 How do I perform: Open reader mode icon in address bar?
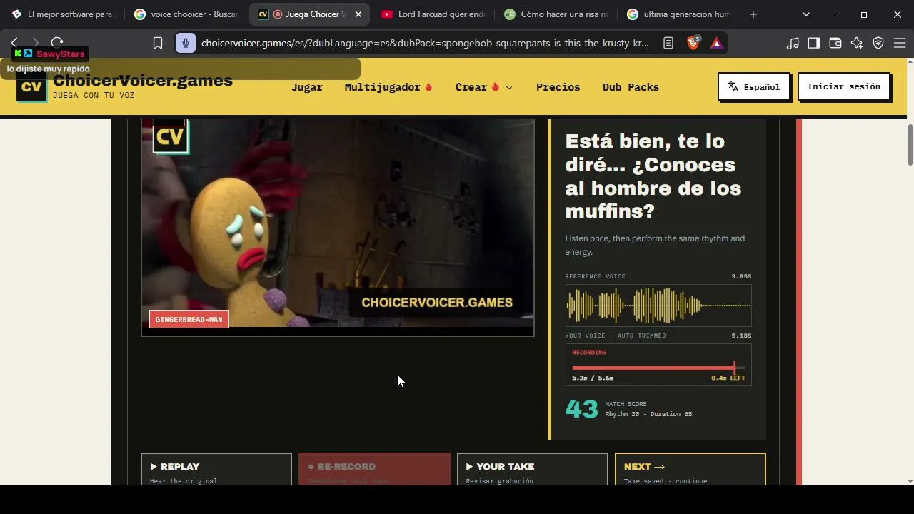click(x=668, y=43)
